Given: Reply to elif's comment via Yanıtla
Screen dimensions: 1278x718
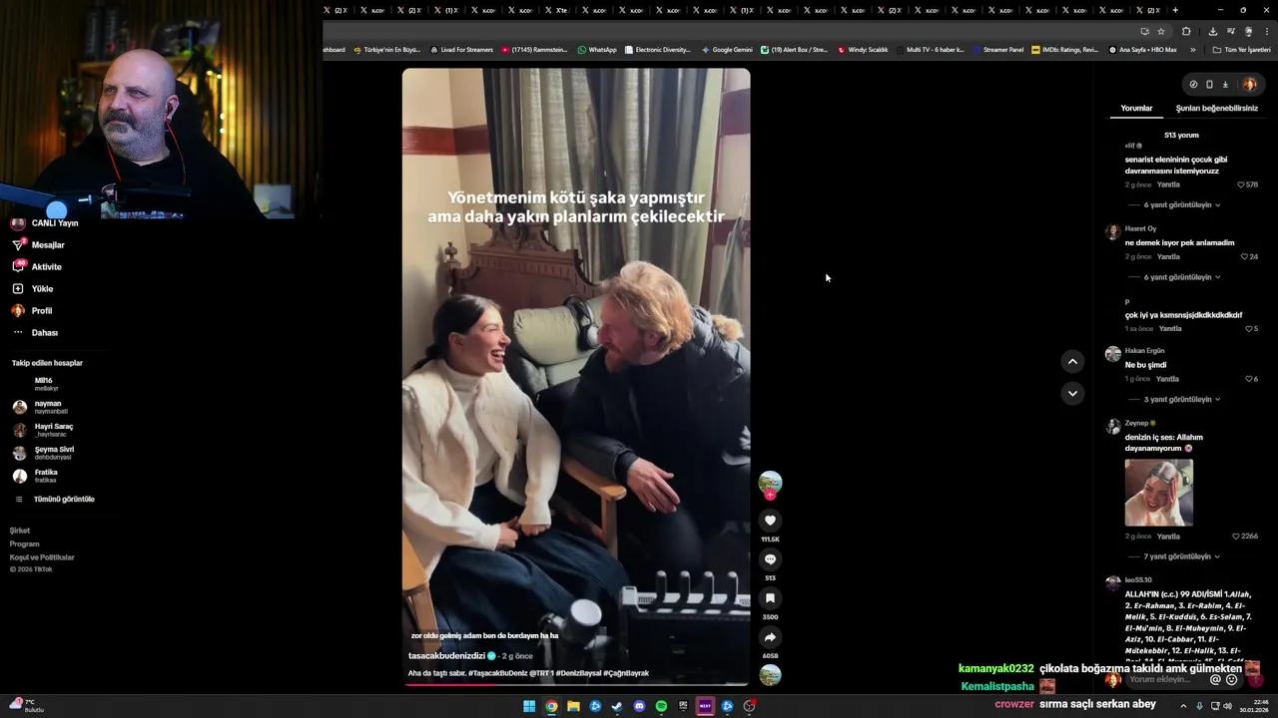Looking at the screenshot, I should 1168,184.
